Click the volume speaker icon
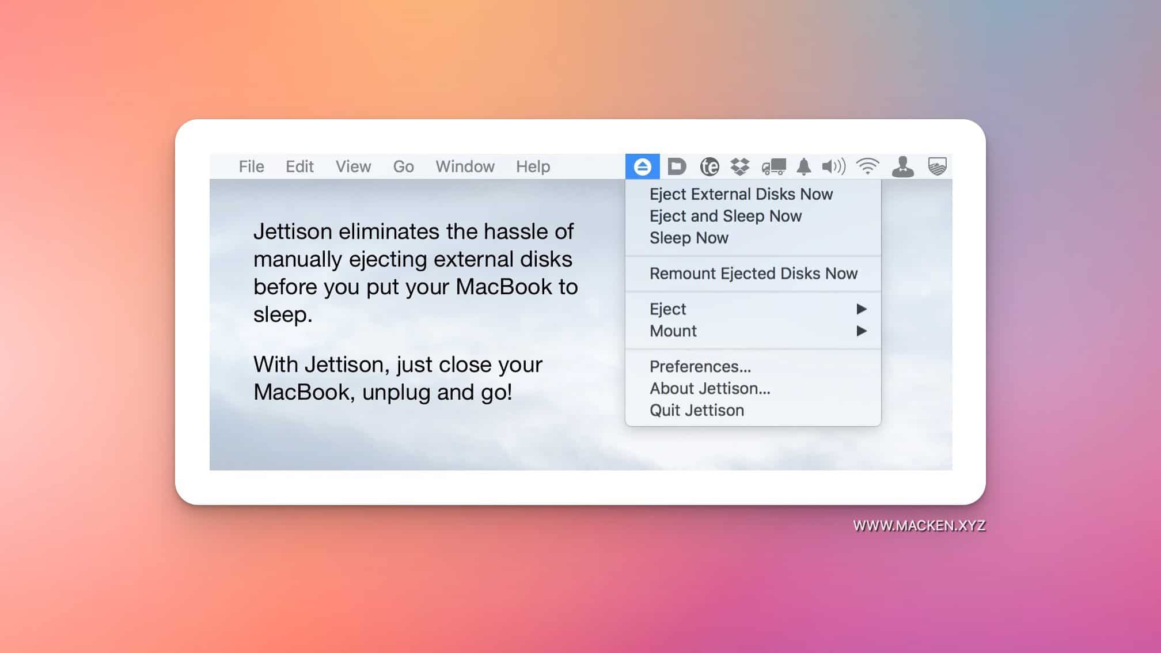The height and width of the screenshot is (653, 1161). tap(834, 166)
